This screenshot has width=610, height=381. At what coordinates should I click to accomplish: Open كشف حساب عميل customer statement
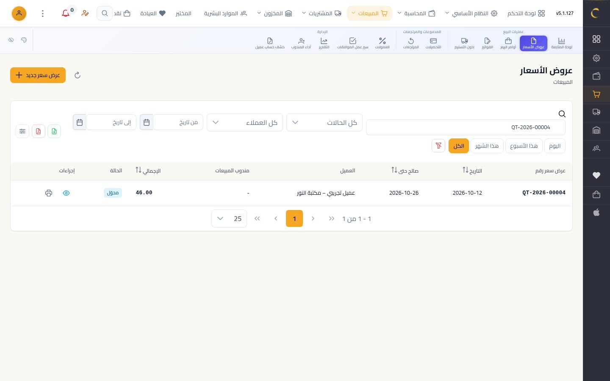pyautogui.click(x=270, y=43)
